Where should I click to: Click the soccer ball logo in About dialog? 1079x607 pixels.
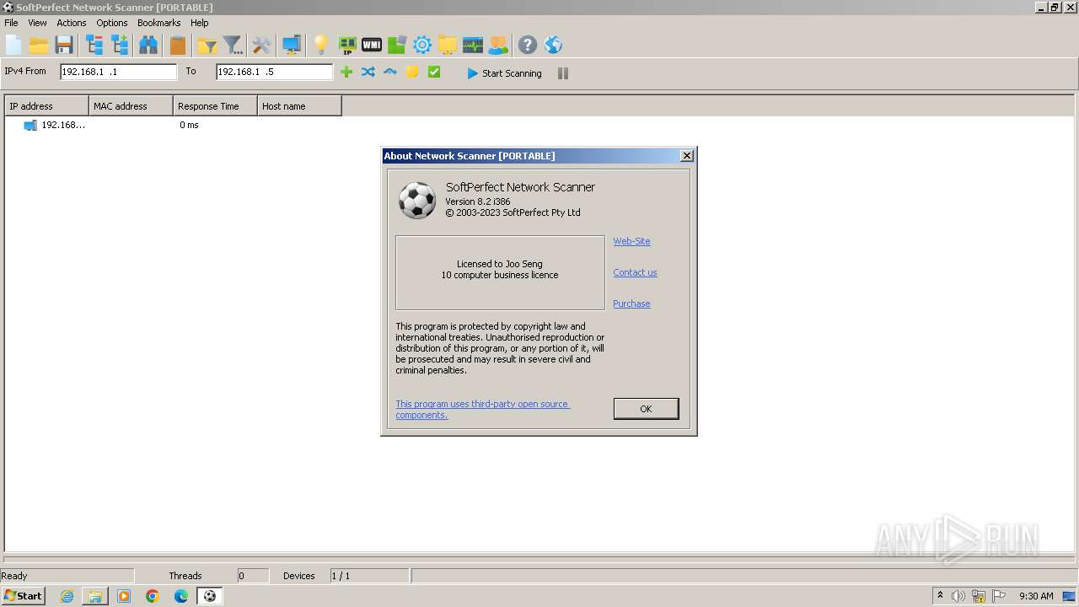(x=417, y=201)
